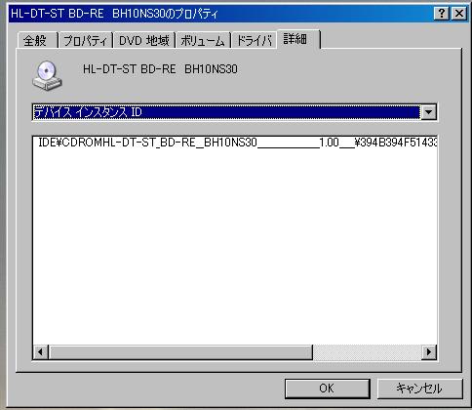Click the キャンセル button
Image resolution: width=472 pixels, height=410 pixels.
(x=419, y=389)
